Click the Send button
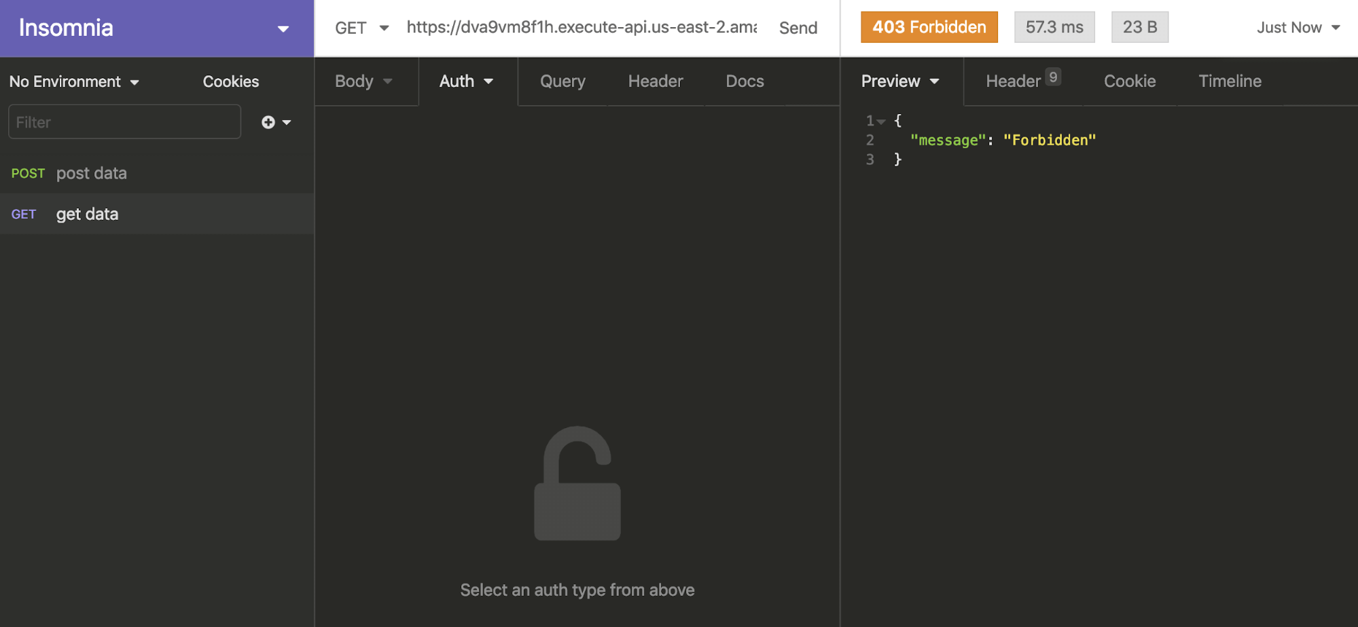This screenshot has width=1358, height=627. coord(798,28)
